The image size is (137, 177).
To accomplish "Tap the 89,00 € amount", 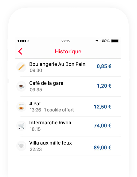I will (x=102, y=148).
